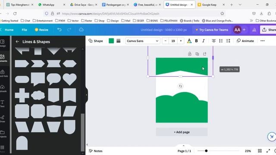Viewport: 276px width, 155px height.
Task: Click + Add page button
Action: click(182, 132)
